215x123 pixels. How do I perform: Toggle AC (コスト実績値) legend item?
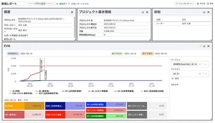tap(98, 91)
